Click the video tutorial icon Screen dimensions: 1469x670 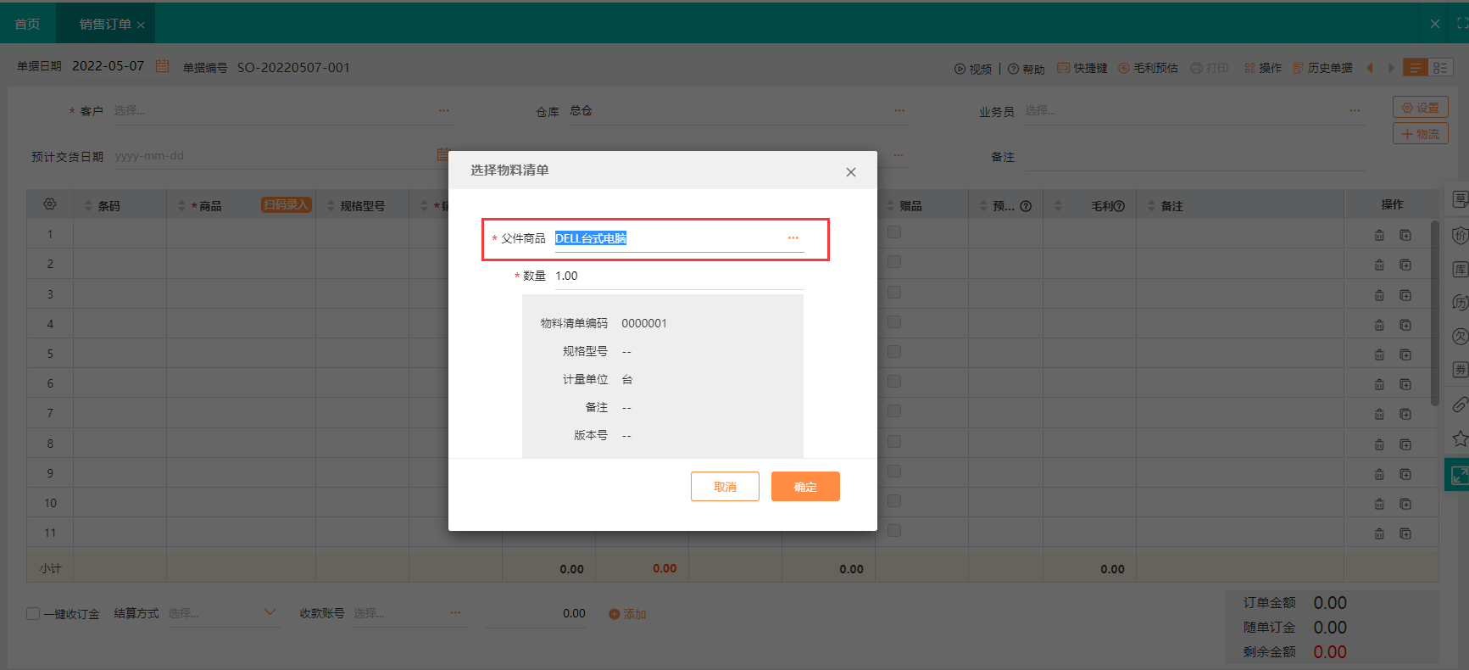click(960, 69)
